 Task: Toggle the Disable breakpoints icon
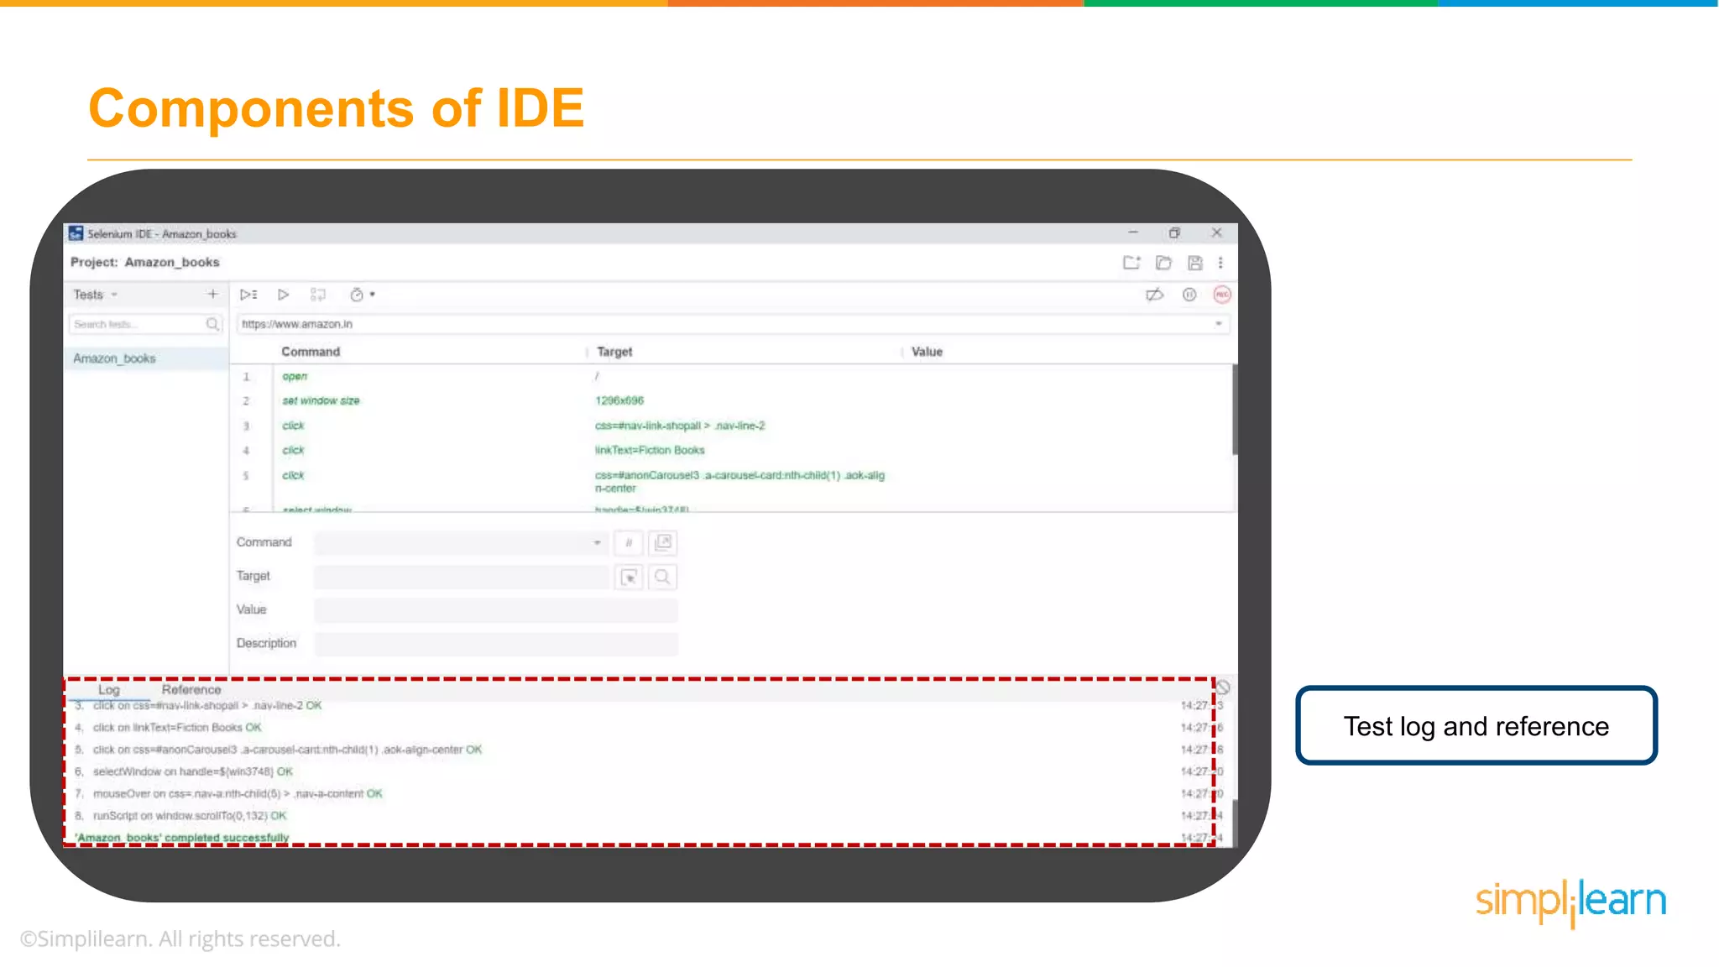coord(1155,295)
